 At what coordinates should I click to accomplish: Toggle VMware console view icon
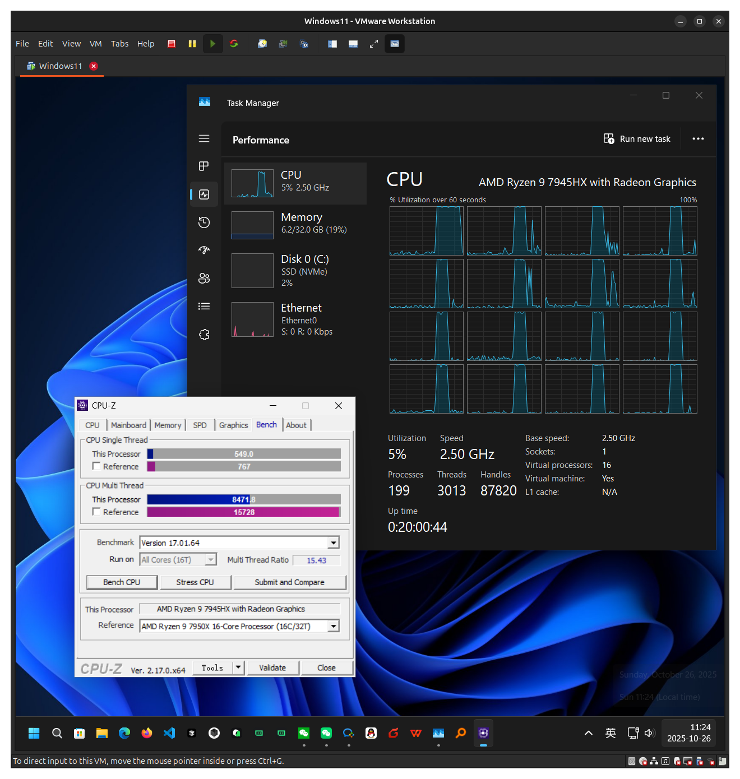(395, 44)
